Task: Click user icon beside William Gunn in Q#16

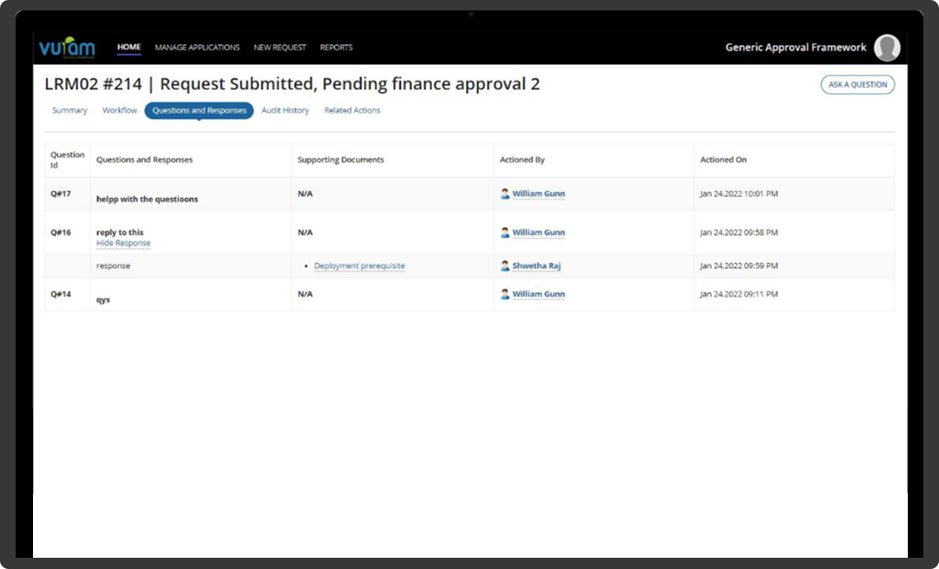Action: 505,232
